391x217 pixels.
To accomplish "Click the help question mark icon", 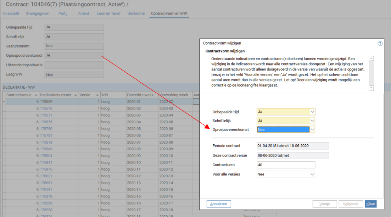I will tap(380, 44).
